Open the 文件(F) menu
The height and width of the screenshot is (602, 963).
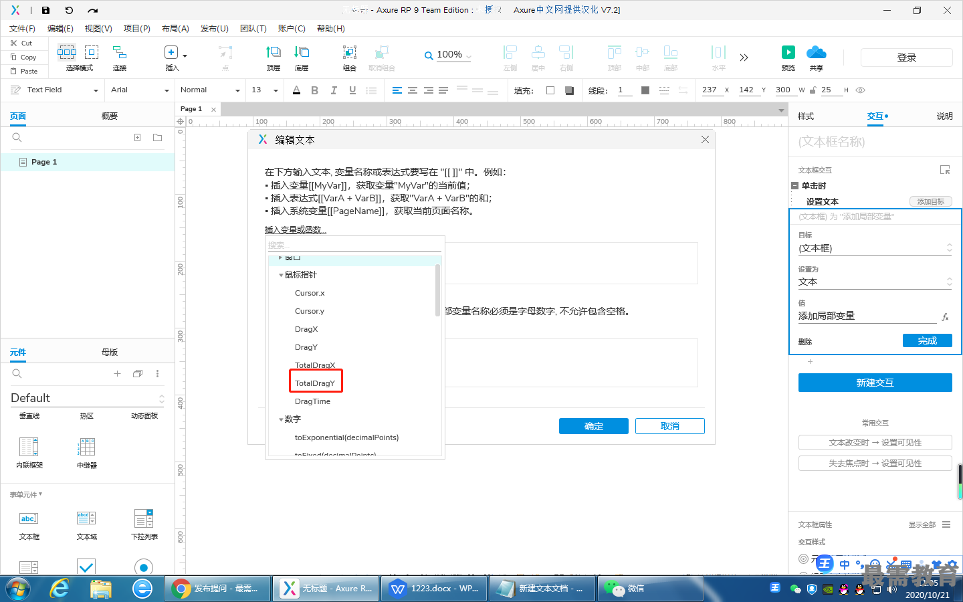point(22,29)
